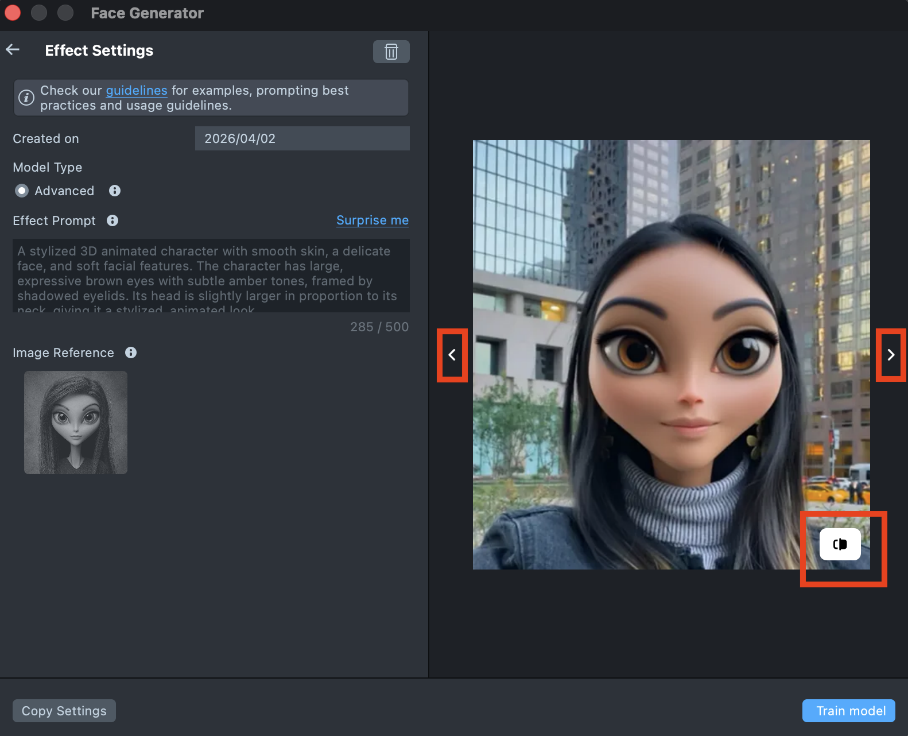The width and height of the screenshot is (908, 736).
Task: Advance to the next preview image
Action: [x=891, y=355]
